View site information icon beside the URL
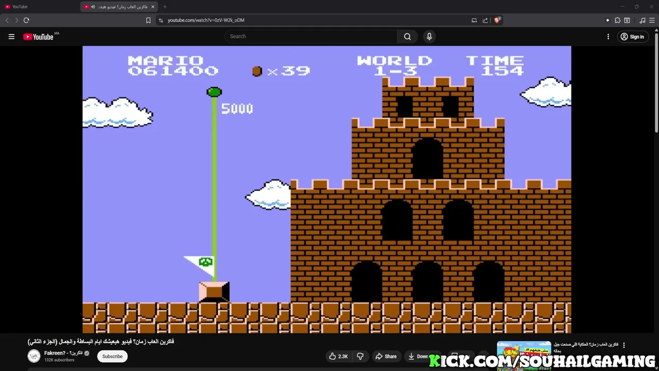The height and width of the screenshot is (371, 659). [161, 20]
